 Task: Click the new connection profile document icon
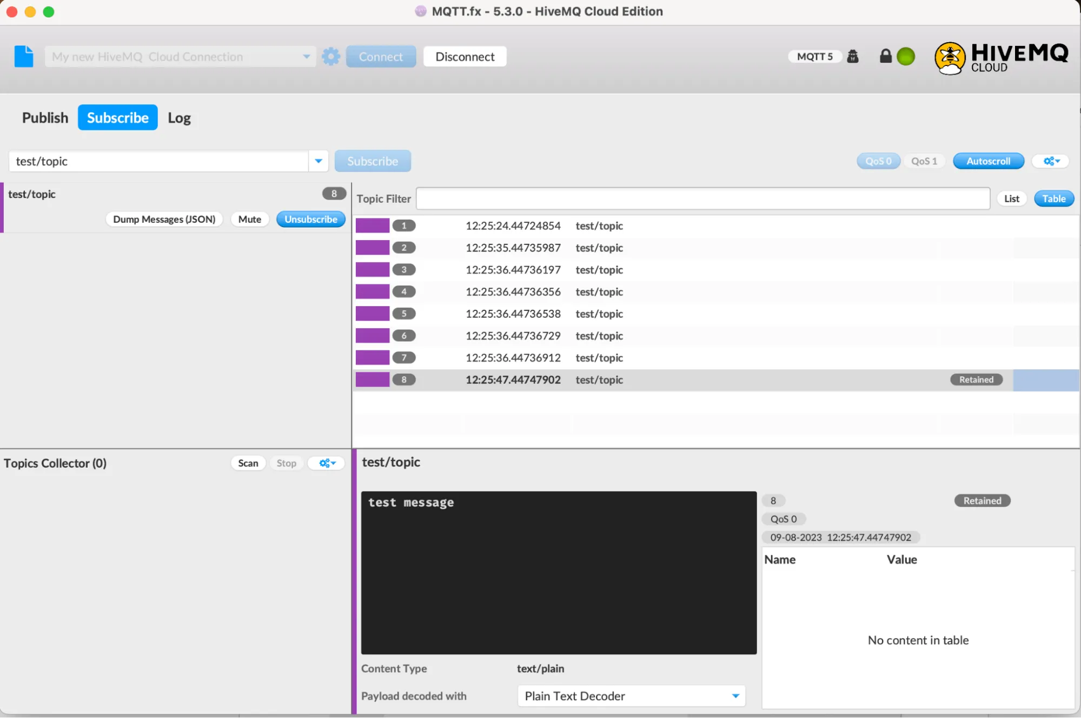pyautogui.click(x=23, y=57)
